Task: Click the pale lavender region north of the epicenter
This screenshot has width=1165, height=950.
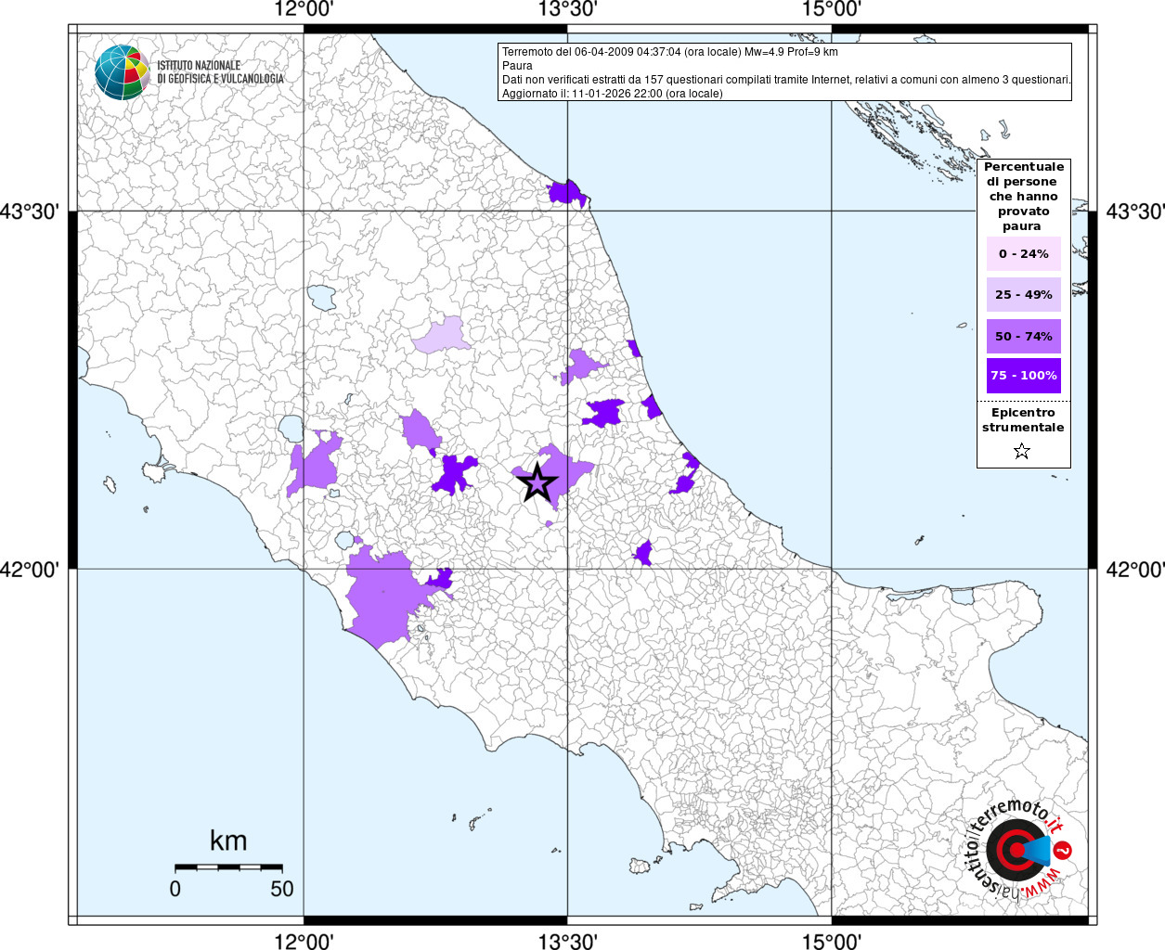Action: [x=444, y=338]
